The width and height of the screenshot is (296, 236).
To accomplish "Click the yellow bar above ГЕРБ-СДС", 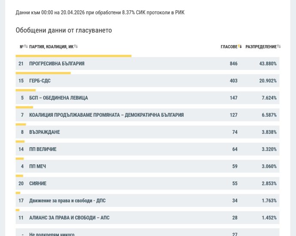I will 43,73.
